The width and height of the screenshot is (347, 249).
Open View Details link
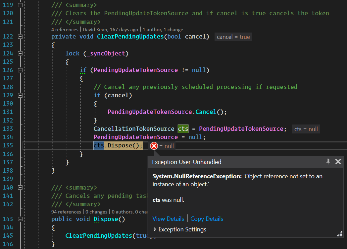[x=168, y=219]
